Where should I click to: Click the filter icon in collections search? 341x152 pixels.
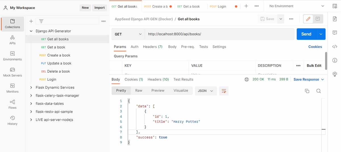41,21
